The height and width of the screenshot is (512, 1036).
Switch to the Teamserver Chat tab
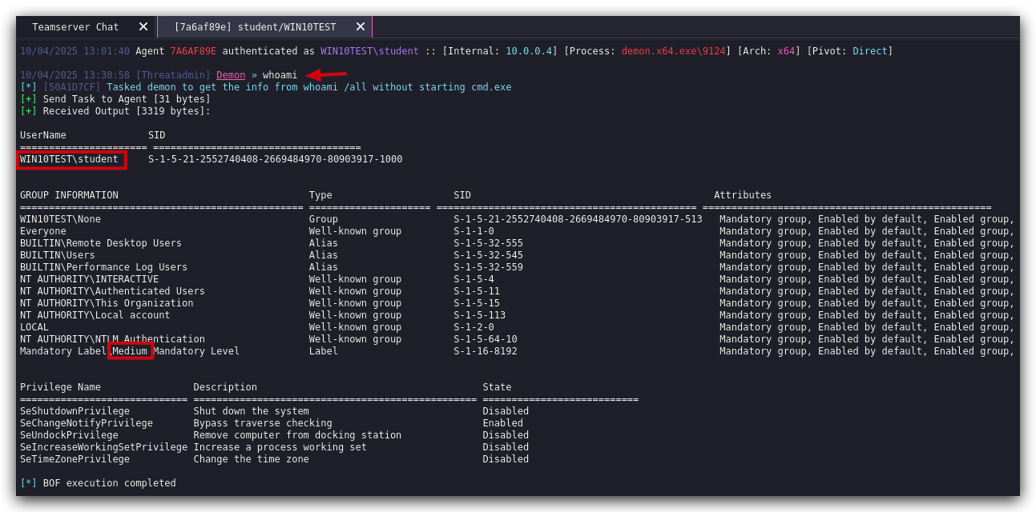[x=75, y=27]
